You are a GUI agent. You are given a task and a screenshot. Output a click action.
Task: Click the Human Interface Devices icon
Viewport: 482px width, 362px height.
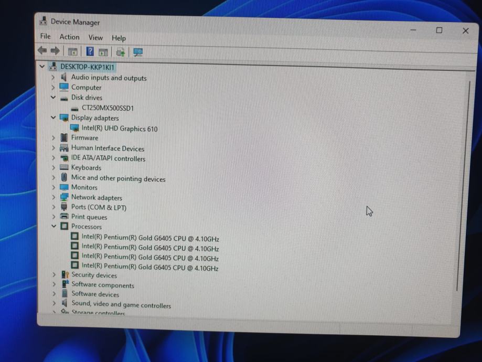pyautogui.click(x=64, y=148)
